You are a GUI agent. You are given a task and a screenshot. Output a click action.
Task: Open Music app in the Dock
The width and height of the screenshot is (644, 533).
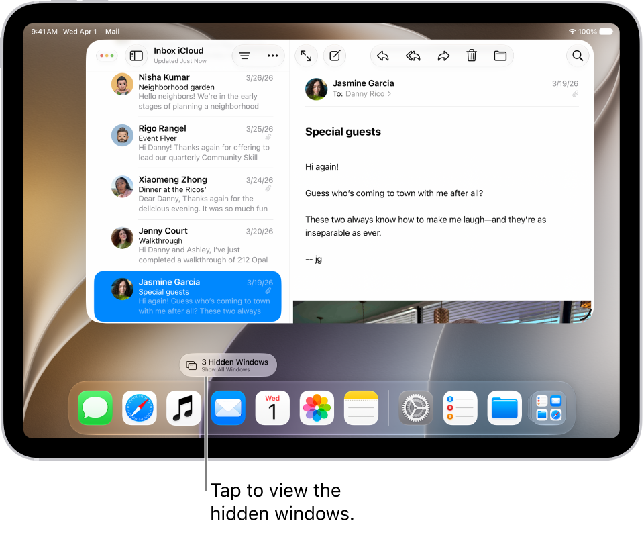point(184,407)
